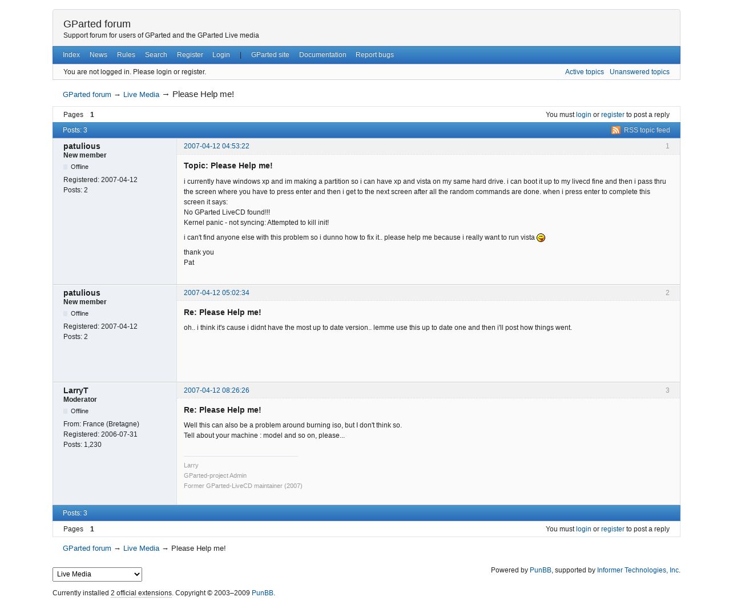Open post permalink 2007-04-12 05:02:34

(216, 293)
